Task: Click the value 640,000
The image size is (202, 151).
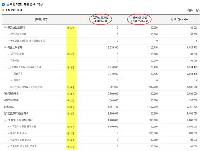Action: 114,100
